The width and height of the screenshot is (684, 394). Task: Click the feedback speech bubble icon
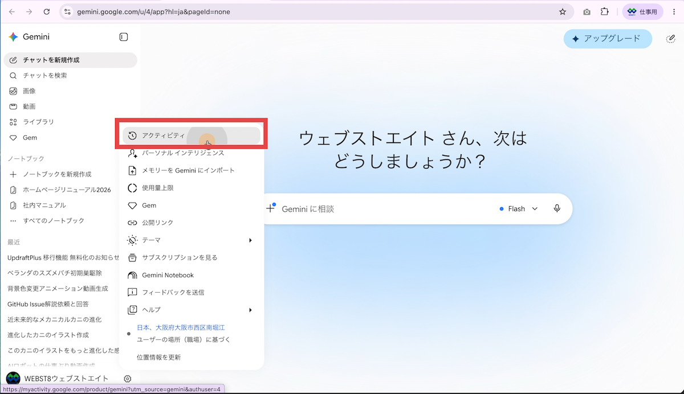(132, 293)
